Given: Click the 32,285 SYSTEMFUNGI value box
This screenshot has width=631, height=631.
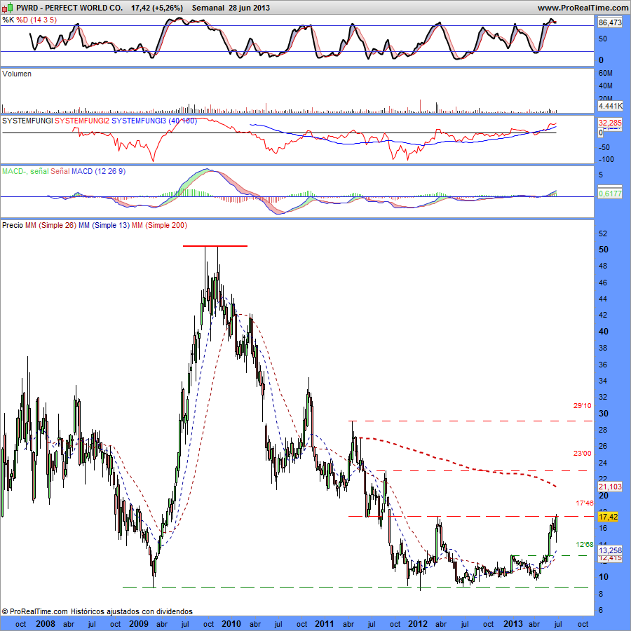Looking at the screenshot, I should click(x=610, y=123).
